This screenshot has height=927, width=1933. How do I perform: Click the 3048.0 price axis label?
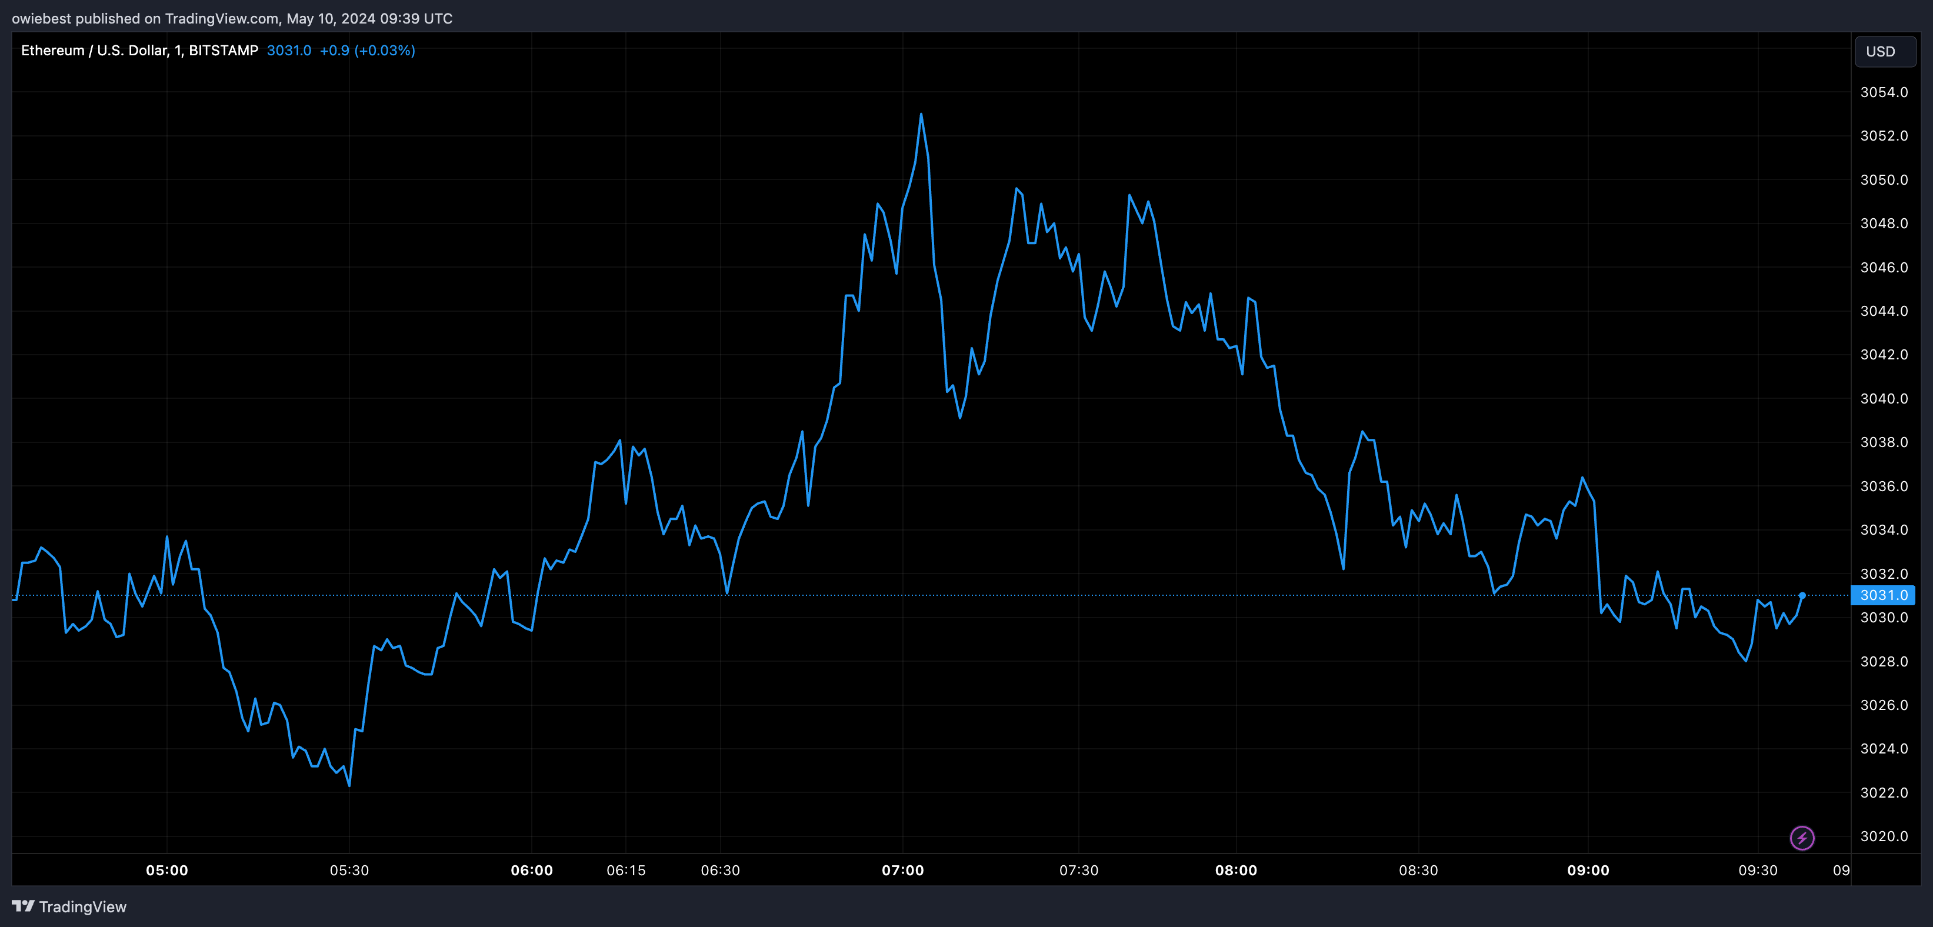(x=1884, y=224)
